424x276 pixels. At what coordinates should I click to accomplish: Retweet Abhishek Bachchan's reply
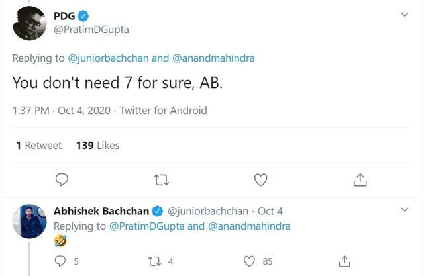[154, 261]
